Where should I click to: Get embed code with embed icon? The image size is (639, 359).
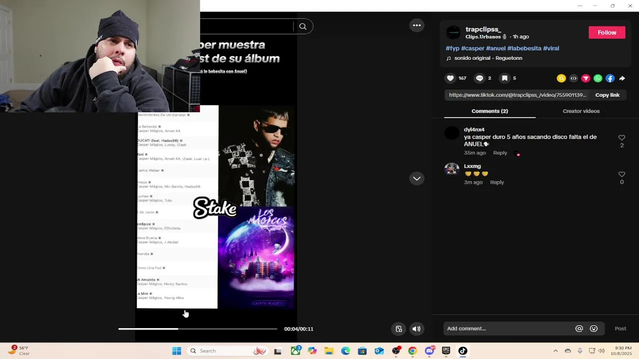click(574, 78)
